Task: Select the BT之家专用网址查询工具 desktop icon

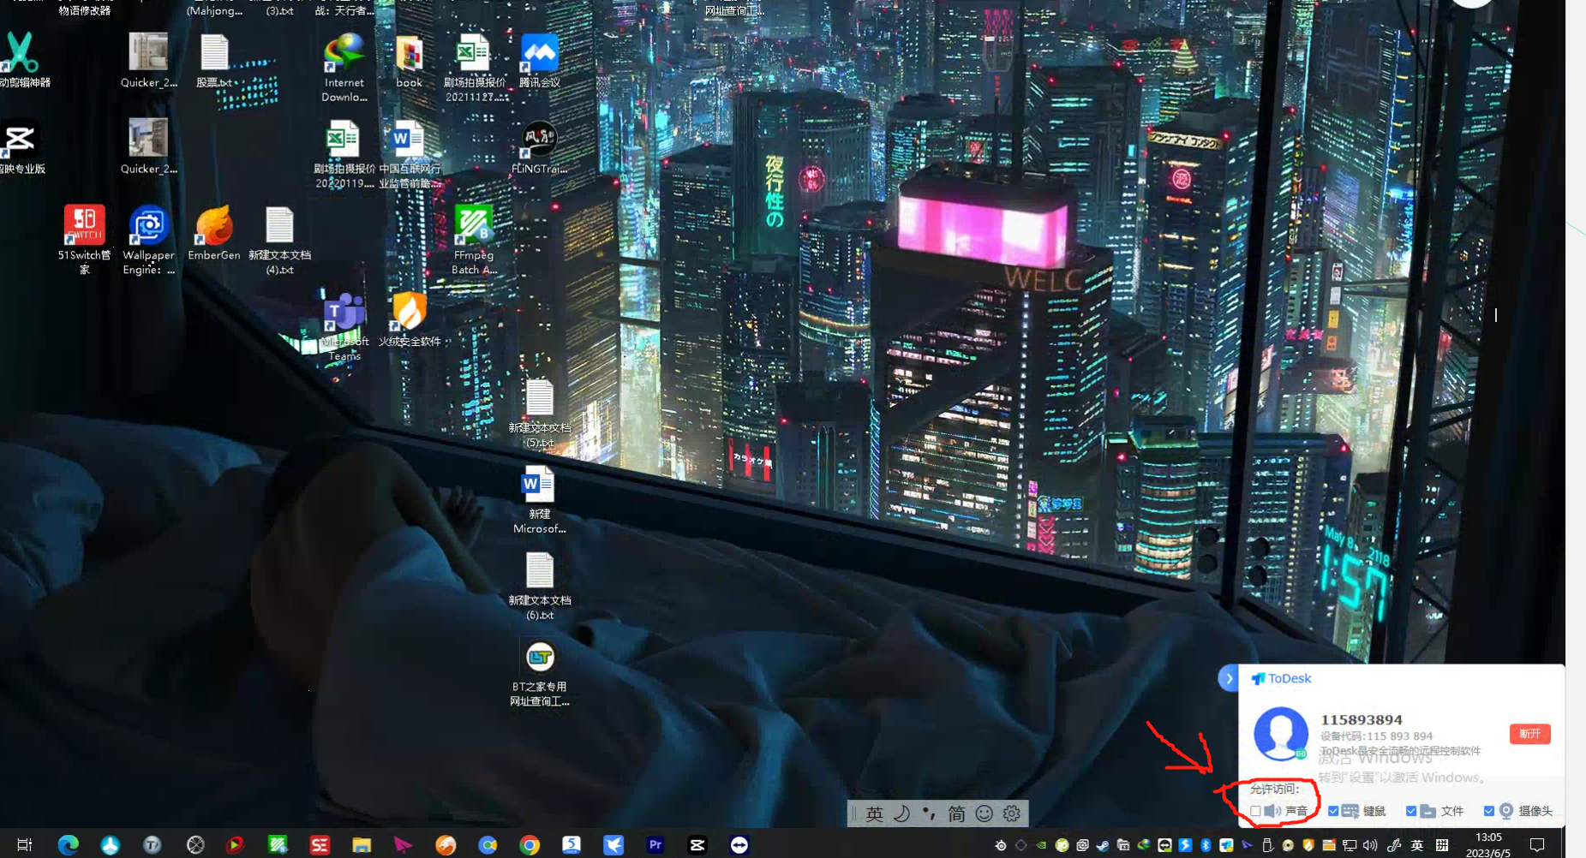Action: [540, 673]
